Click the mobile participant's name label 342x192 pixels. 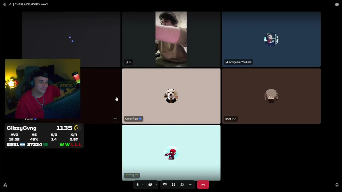tap(129, 62)
